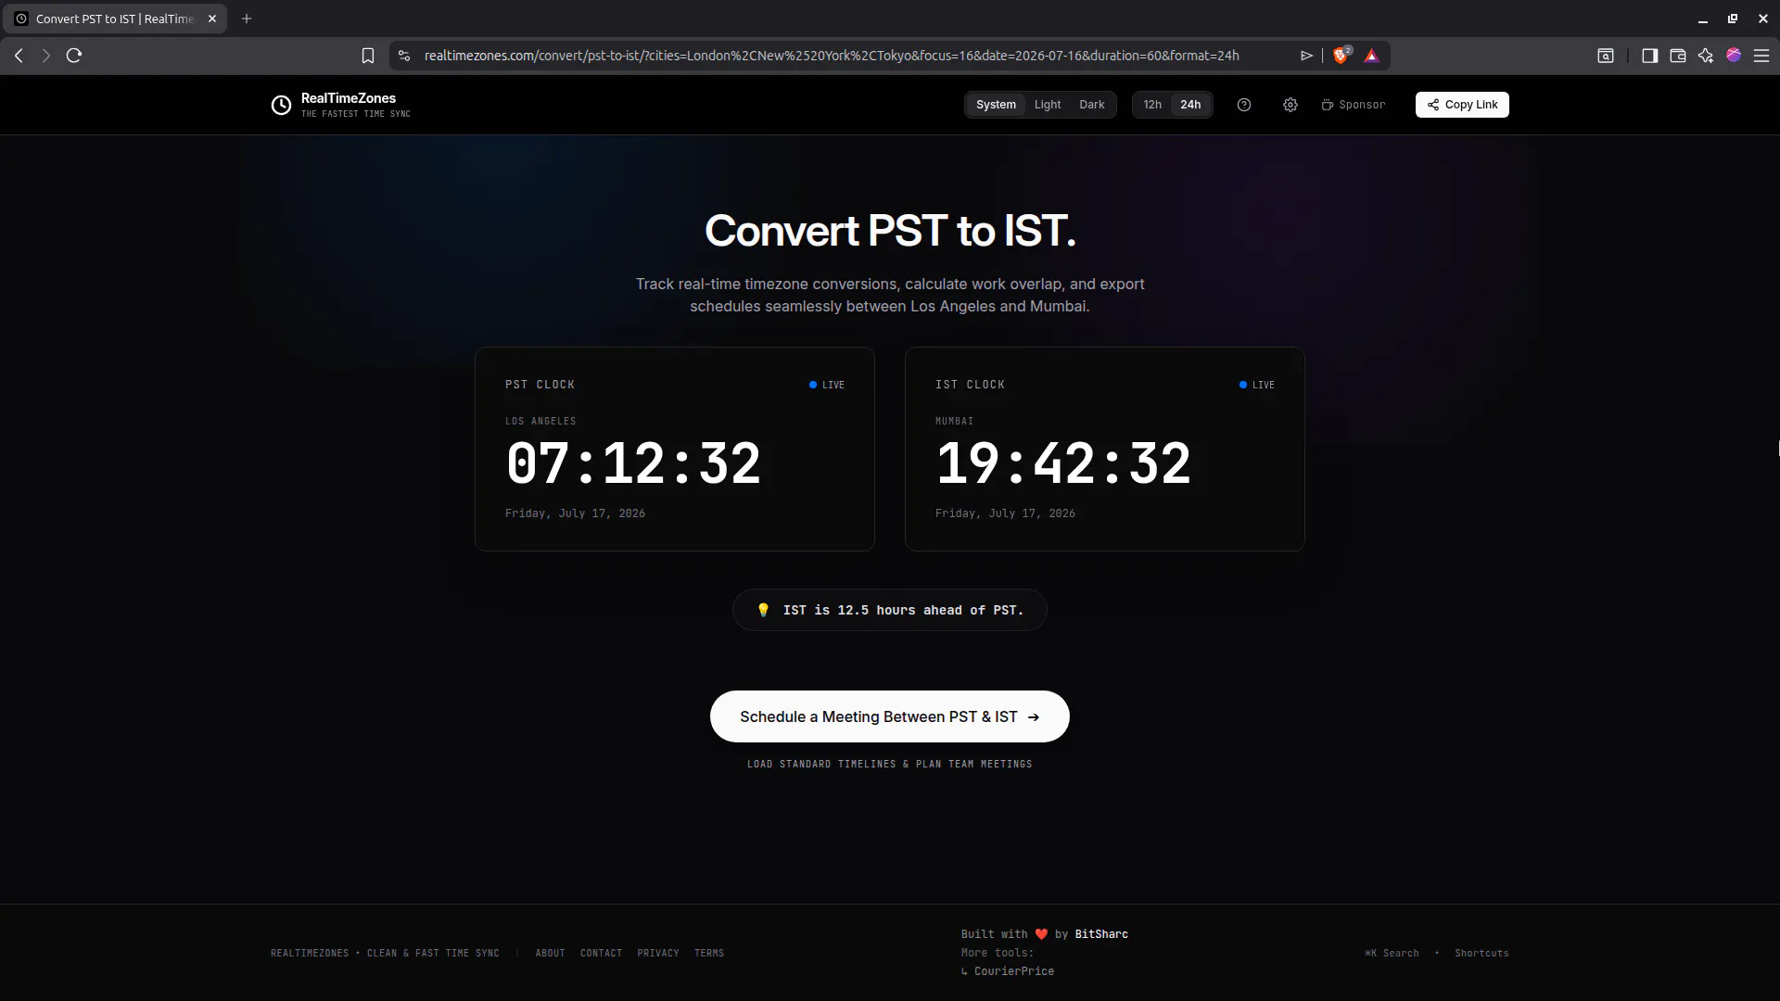Open settings via the gear icon
1780x1001 pixels.
click(x=1290, y=105)
